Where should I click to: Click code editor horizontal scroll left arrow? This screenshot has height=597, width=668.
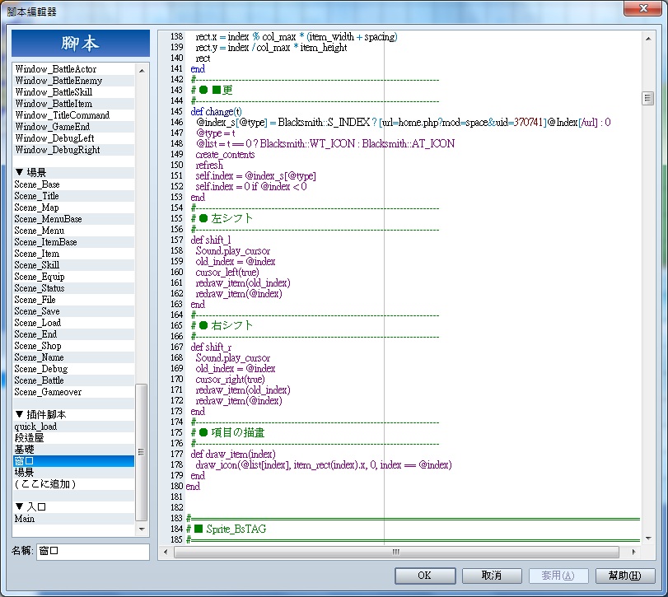166,552
